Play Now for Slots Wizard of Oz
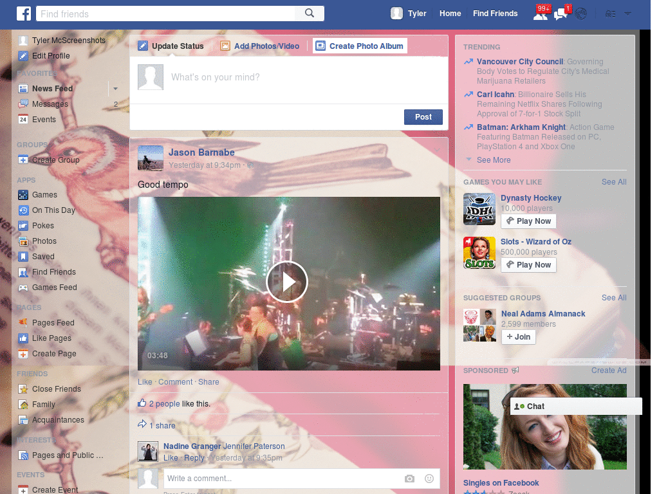This screenshot has width=659, height=494. point(528,265)
